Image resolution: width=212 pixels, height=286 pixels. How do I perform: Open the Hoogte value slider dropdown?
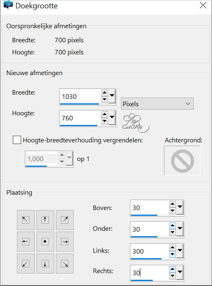click(x=112, y=118)
